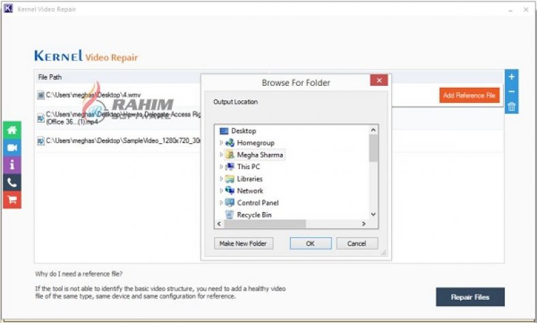
Task: Select Network in the folder list
Action: coord(250,191)
